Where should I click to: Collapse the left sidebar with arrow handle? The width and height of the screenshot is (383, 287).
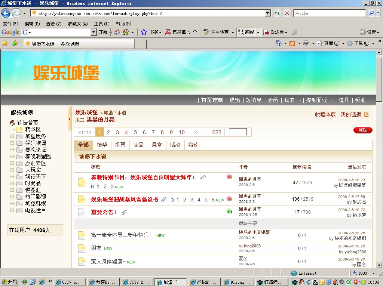click(x=70, y=119)
